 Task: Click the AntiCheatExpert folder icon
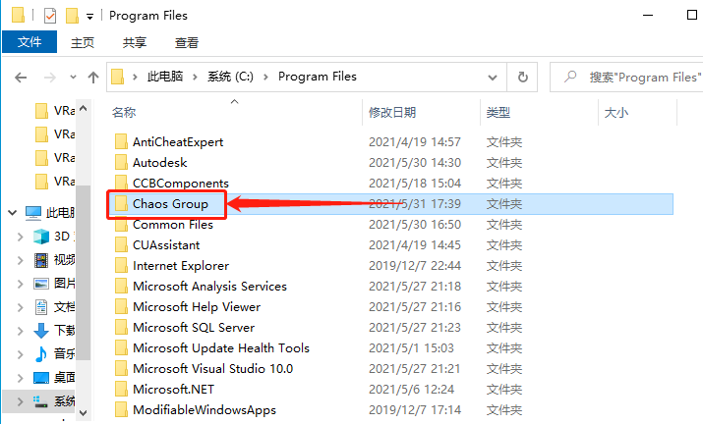point(121,141)
